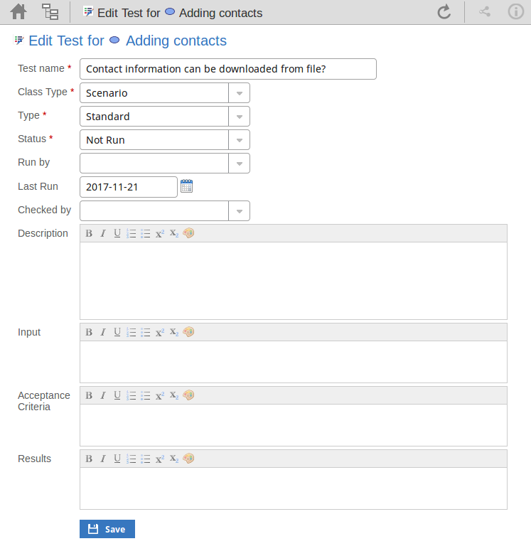
Task: Open text color palette in Description toolbar
Action: tap(188, 233)
